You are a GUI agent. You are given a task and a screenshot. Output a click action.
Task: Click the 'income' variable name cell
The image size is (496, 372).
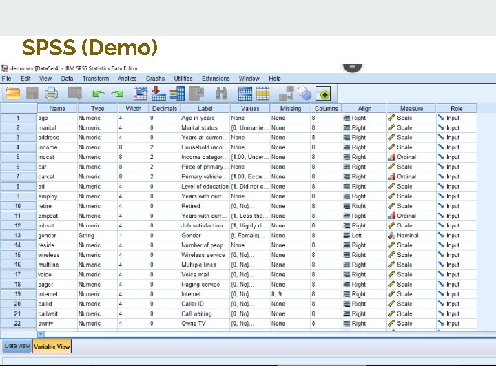click(57, 147)
